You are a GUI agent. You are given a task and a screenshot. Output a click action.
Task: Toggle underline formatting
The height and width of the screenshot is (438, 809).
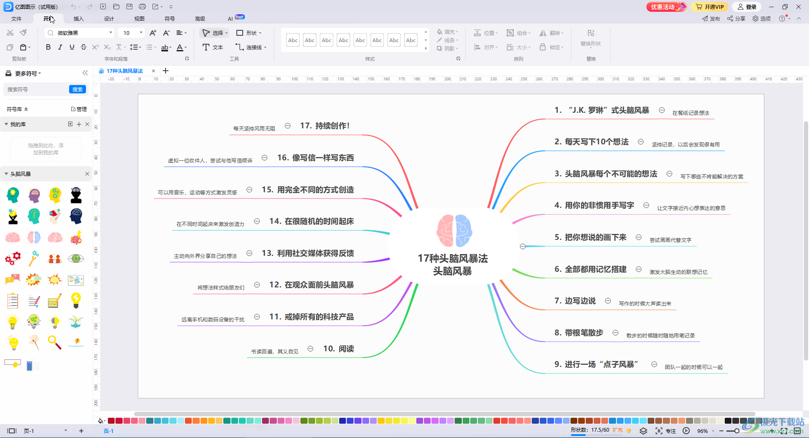pyautogui.click(x=72, y=47)
